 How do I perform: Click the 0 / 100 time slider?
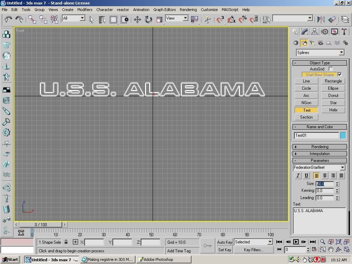tap(41, 224)
